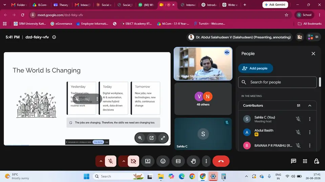This screenshot has width=325, height=182.
Task: Zoom the presentation with the magnifier icon
Action: point(140,138)
